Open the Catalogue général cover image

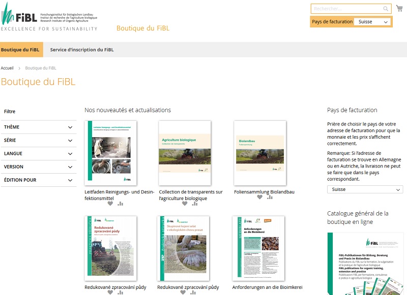(x=365, y=264)
